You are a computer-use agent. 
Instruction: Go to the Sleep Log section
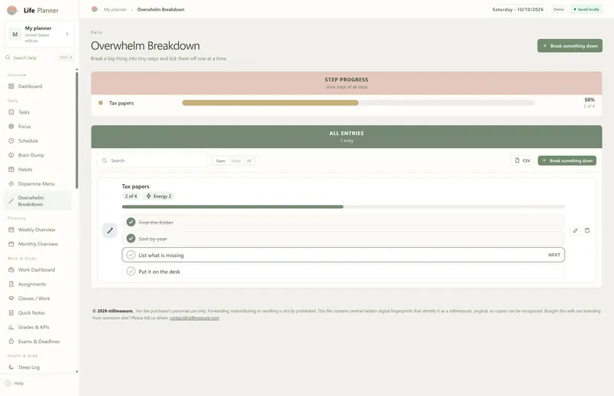(x=28, y=368)
